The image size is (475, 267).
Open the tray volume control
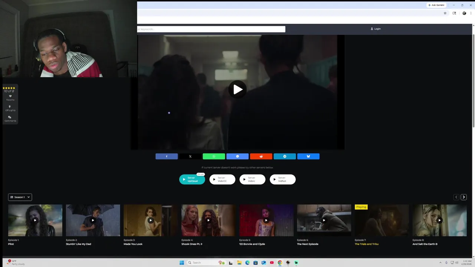point(456,263)
